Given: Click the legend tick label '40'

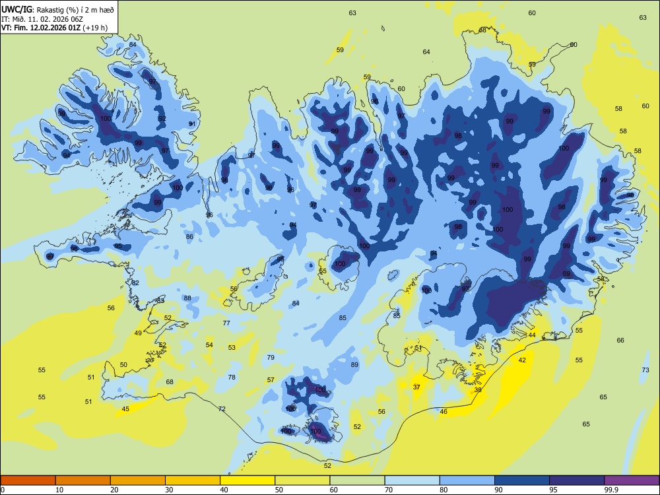Looking at the screenshot, I should pos(224,490).
